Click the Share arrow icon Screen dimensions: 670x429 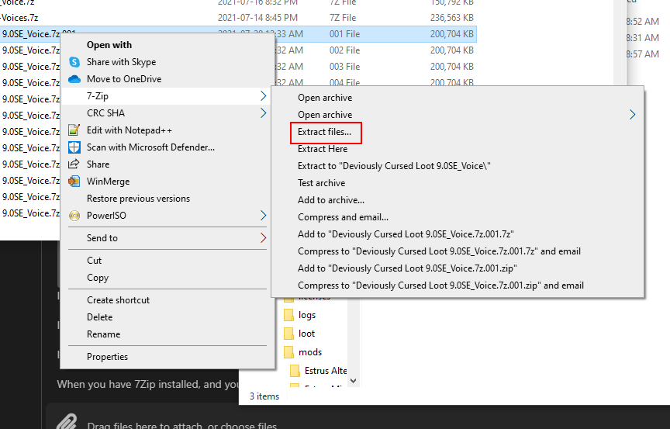pyautogui.click(x=74, y=164)
